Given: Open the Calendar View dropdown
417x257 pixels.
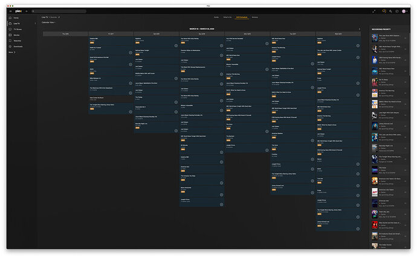Looking at the screenshot, I should (48, 22).
